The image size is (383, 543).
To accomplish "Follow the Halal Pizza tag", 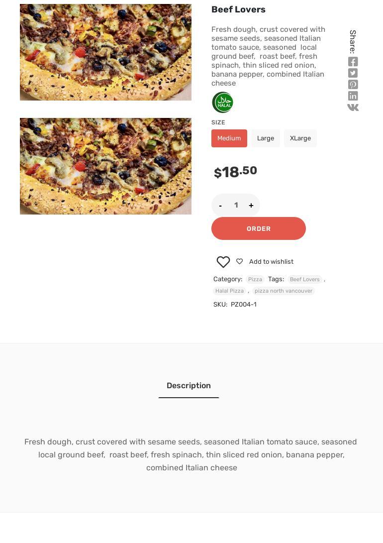I will [x=229, y=291].
